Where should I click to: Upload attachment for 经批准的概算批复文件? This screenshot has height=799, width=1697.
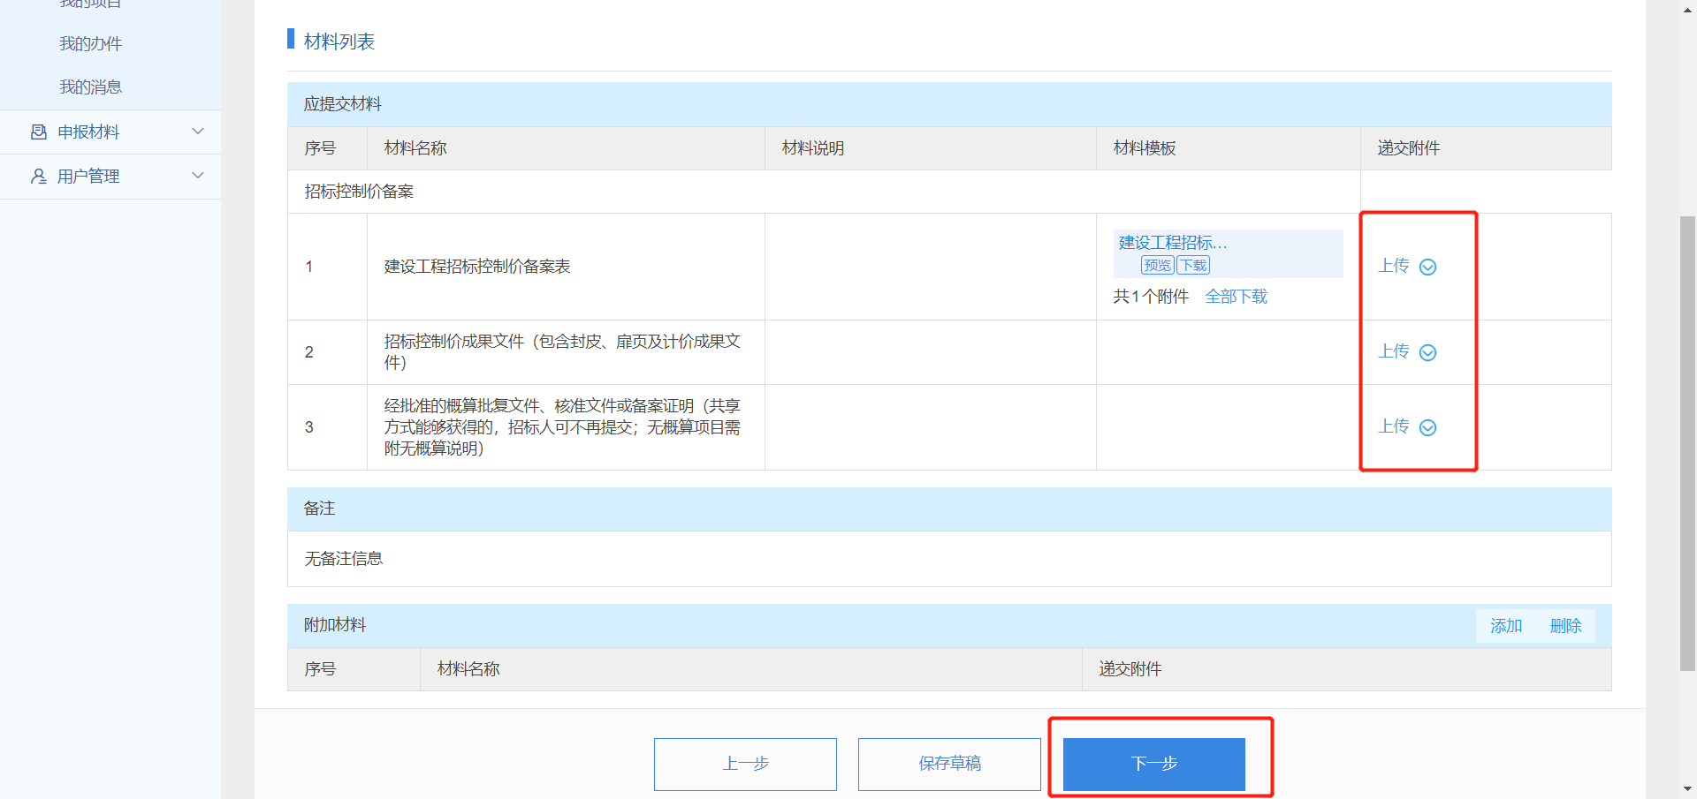1394,427
